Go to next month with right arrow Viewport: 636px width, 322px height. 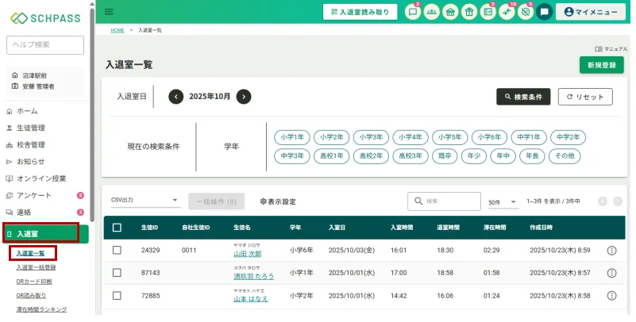pyautogui.click(x=244, y=97)
